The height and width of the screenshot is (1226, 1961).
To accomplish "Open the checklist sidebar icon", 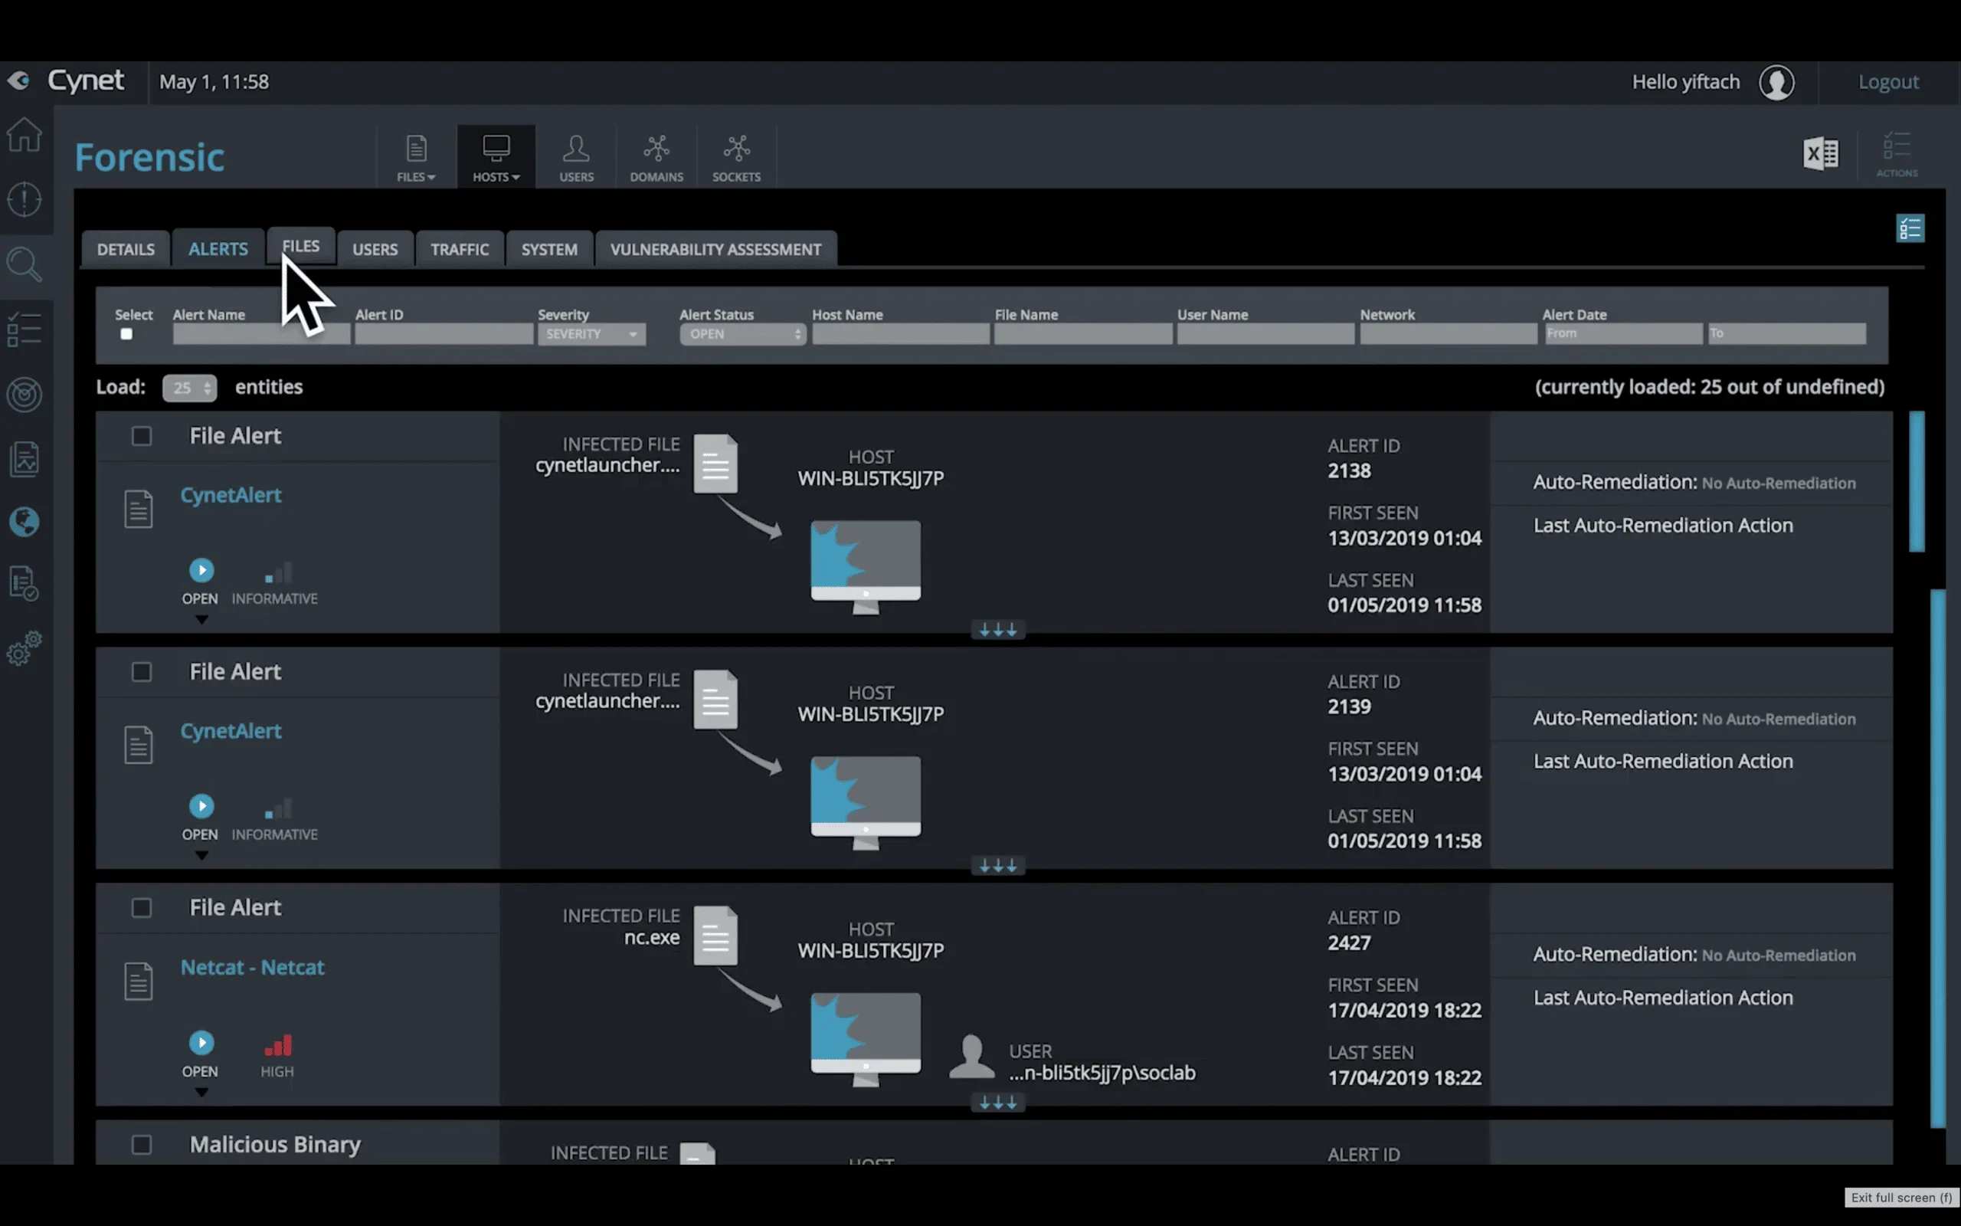I will tap(25, 329).
